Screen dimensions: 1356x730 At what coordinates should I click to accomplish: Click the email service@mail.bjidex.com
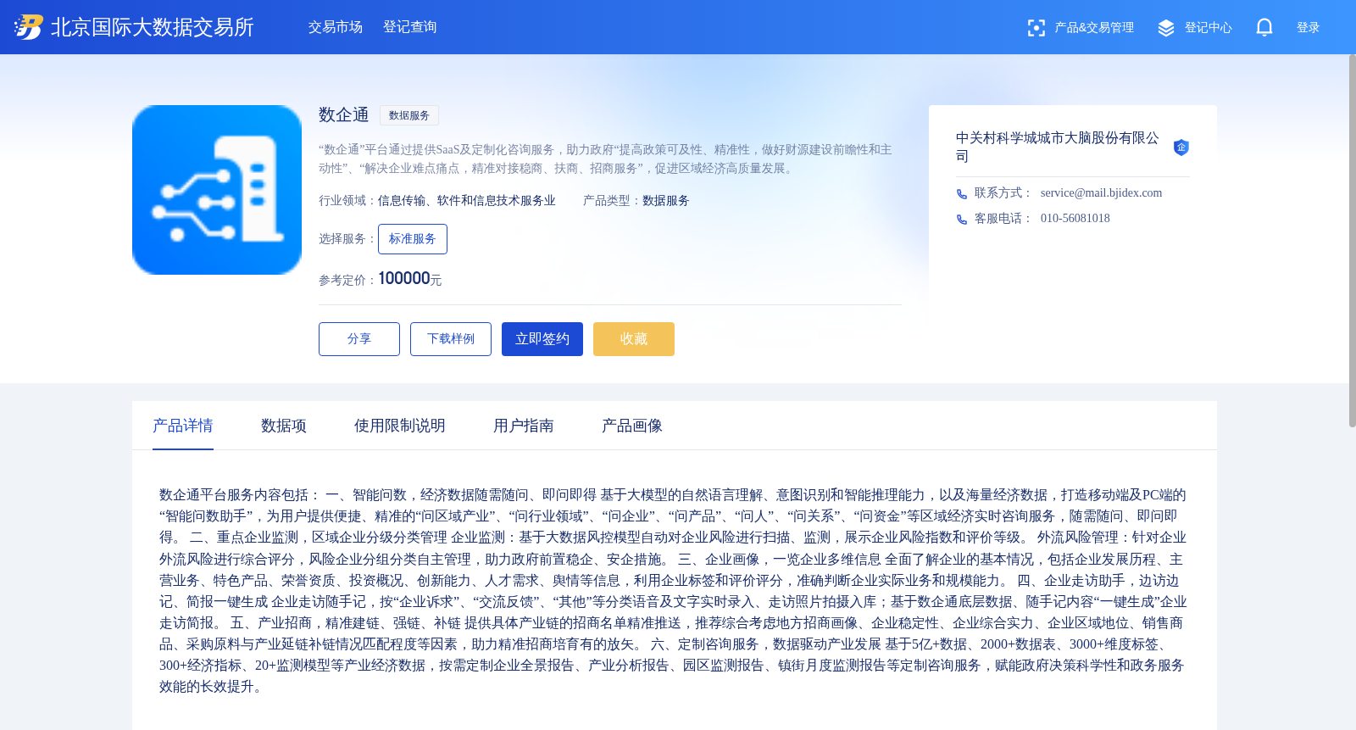(1102, 193)
